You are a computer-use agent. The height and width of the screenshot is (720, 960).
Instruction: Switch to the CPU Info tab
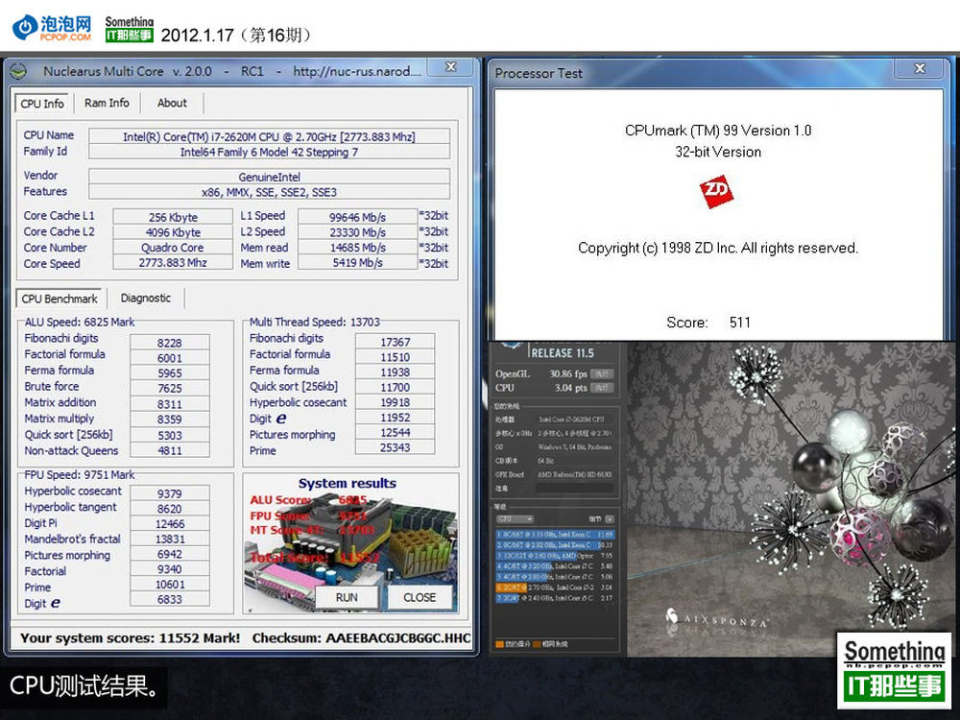click(41, 104)
